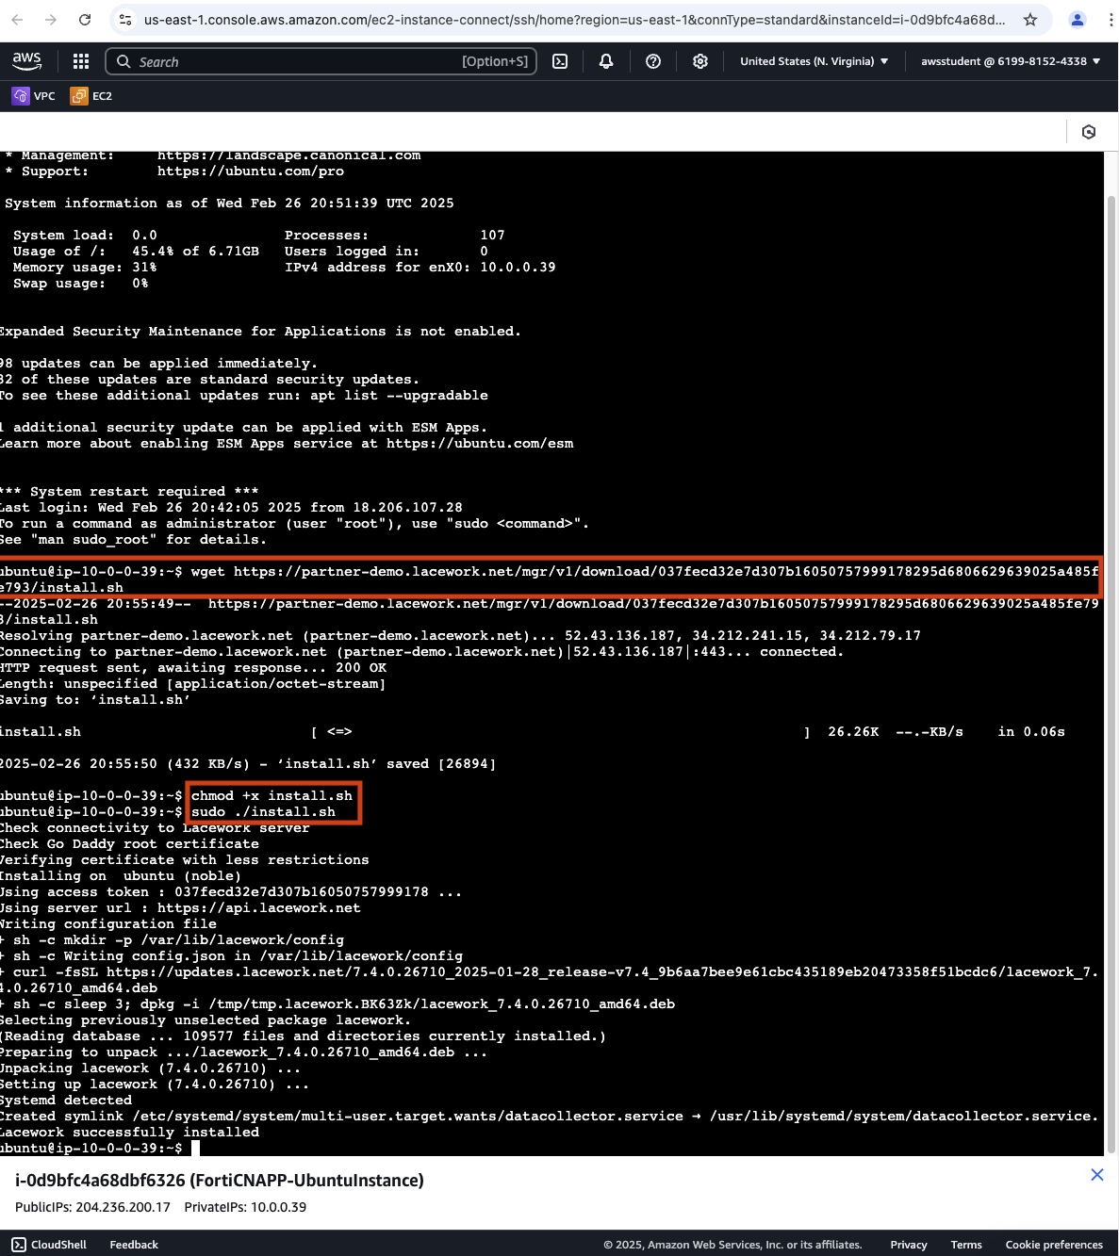The width and height of the screenshot is (1119, 1256).
Task: Click the 'Last login' line in terminal
Action: click(x=231, y=508)
